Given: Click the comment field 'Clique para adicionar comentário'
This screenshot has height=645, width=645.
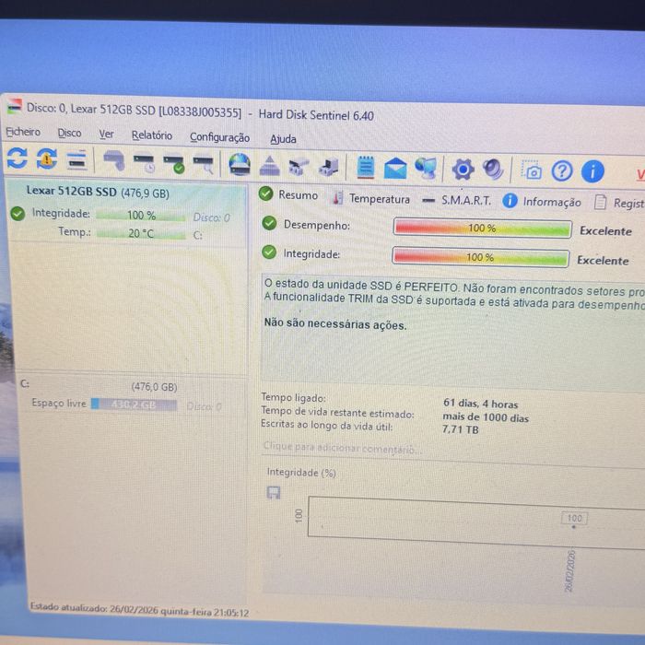Looking at the screenshot, I should click(343, 448).
